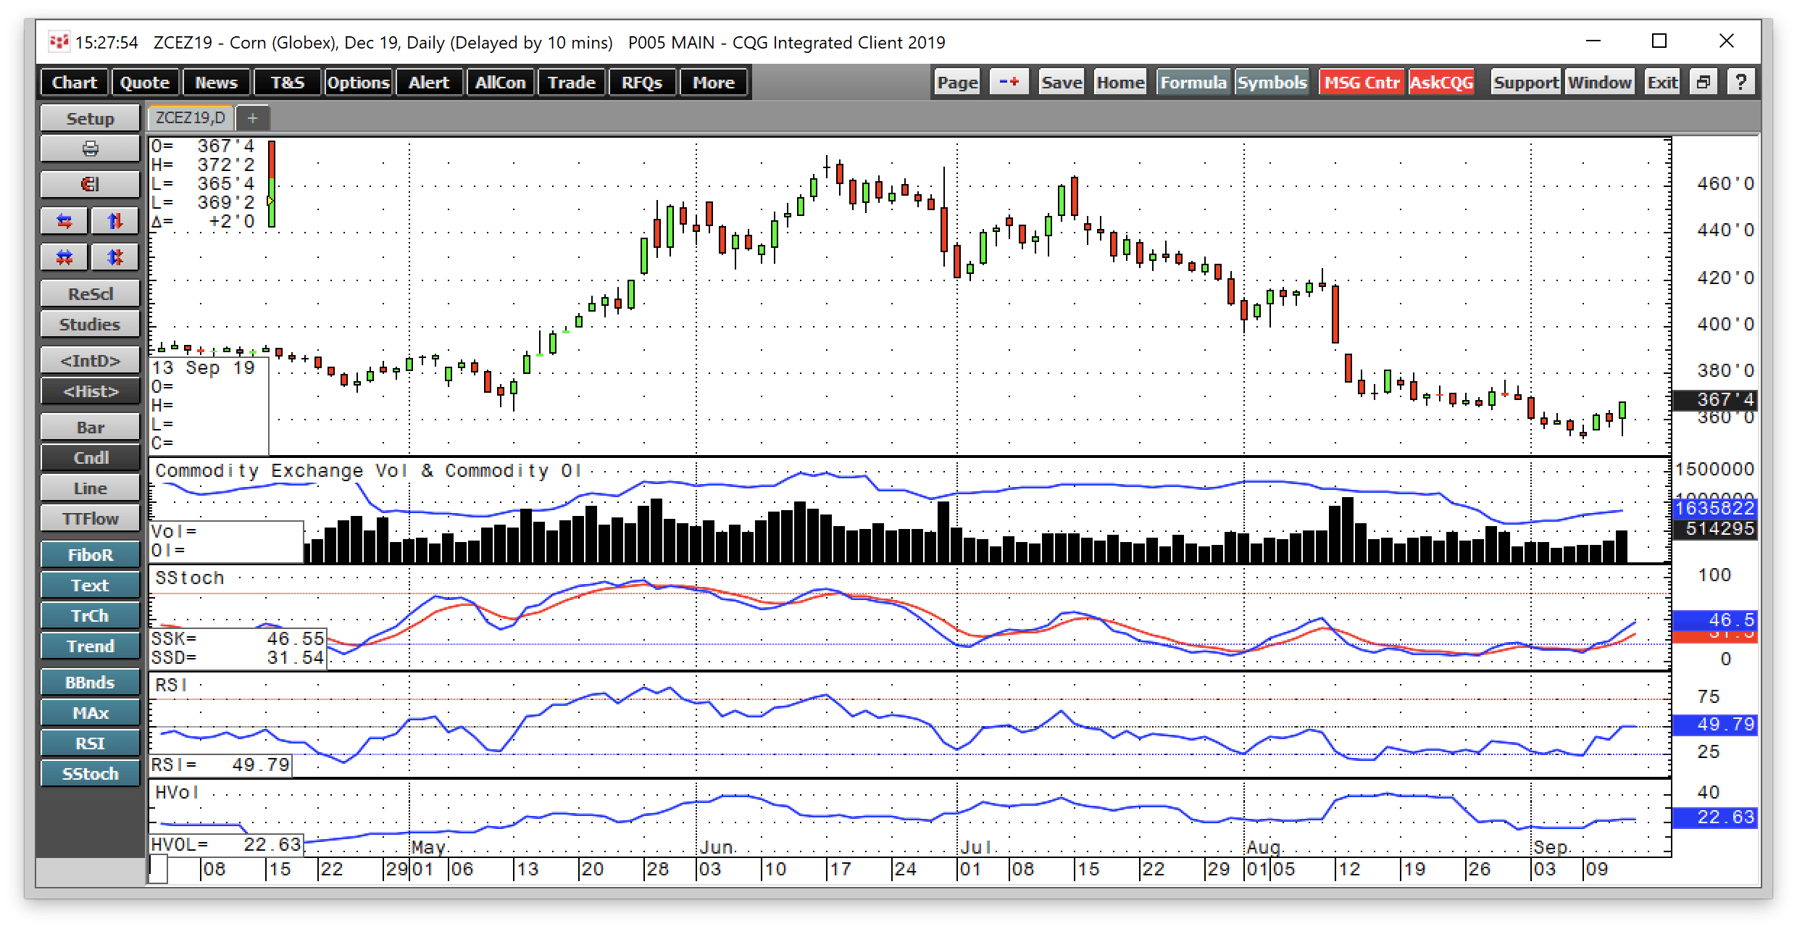The height and width of the screenshot is (929, 1797).
Task: Click the red magnet cursor-link icon
Action: (90, 184)
